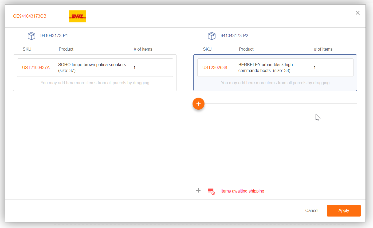Click Items awaiting shipping label
373x228 pixels.
point(242,191)
